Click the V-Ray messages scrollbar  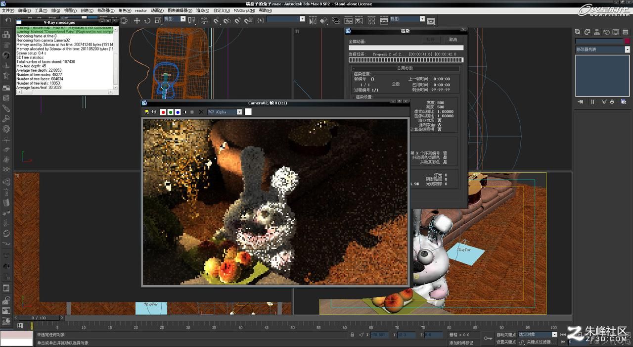116,57
